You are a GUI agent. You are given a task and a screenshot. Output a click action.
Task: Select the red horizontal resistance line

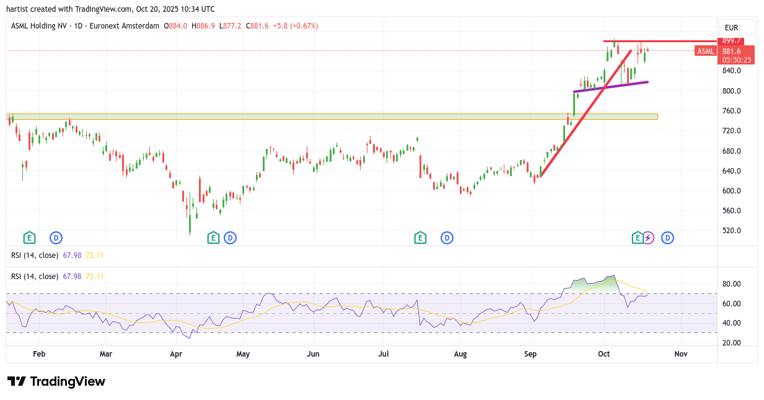tap(682, 41)
